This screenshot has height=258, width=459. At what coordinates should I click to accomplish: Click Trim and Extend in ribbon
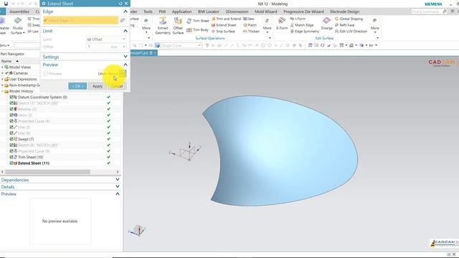point(226,19)
